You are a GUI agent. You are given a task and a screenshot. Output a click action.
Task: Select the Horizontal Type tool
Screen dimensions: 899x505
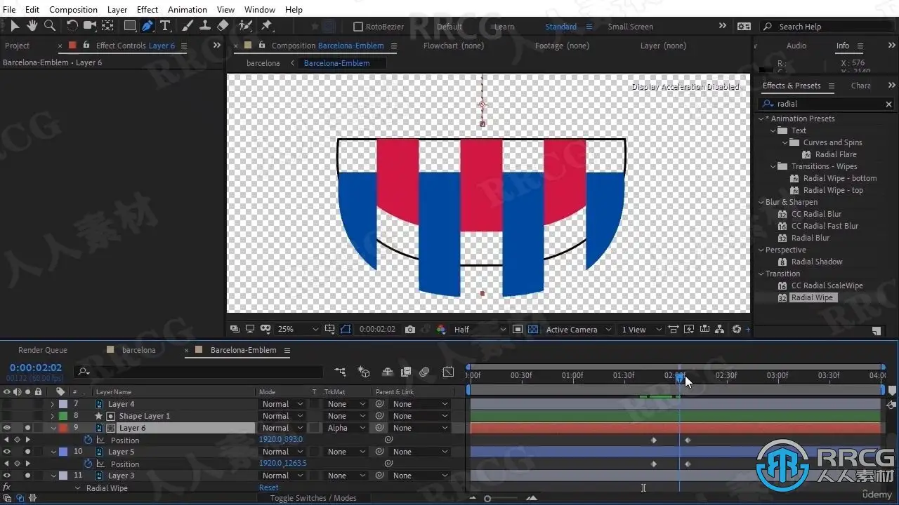coord(165,26)
